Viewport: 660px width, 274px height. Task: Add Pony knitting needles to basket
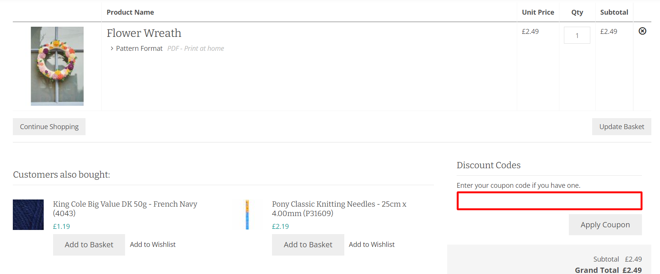308,244
